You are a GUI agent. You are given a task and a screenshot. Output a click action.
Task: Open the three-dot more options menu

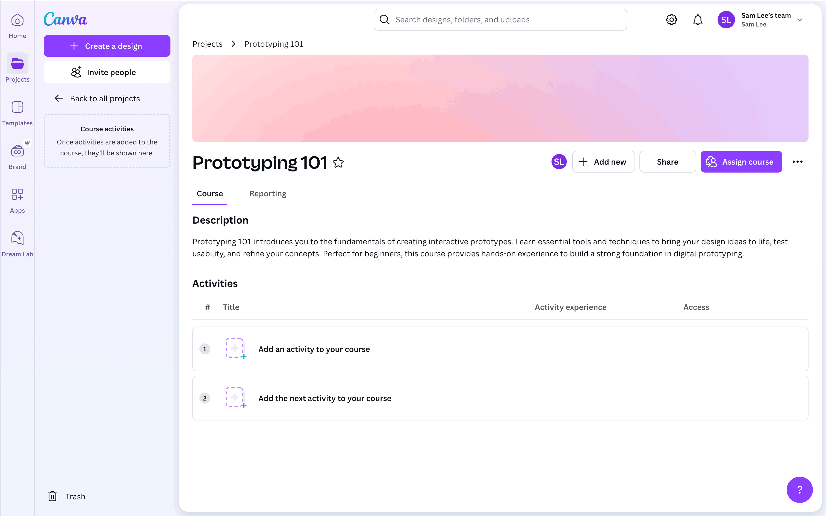pos(797,162)
